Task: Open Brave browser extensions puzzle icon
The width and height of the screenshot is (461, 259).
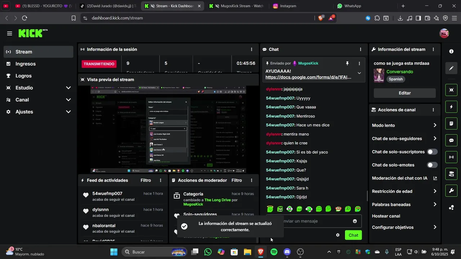Action: (x=377, y=18)
